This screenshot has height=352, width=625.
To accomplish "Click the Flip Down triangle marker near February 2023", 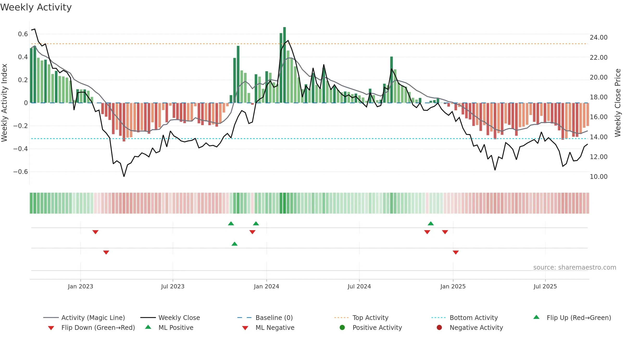I will [x=95, y=232].
